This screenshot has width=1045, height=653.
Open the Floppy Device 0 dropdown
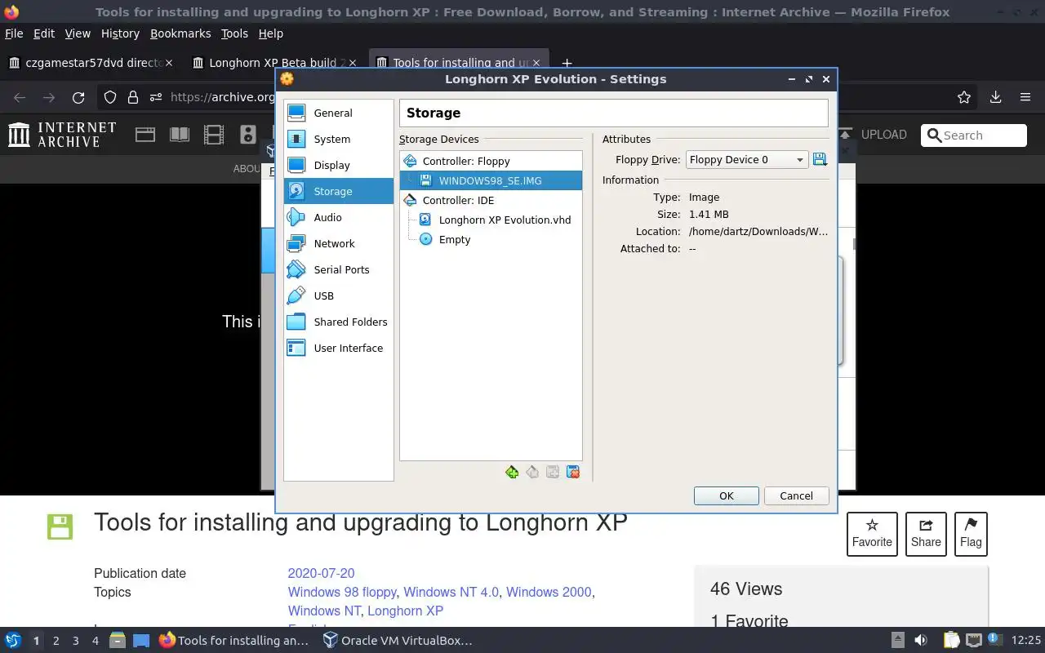pos(747,160)
